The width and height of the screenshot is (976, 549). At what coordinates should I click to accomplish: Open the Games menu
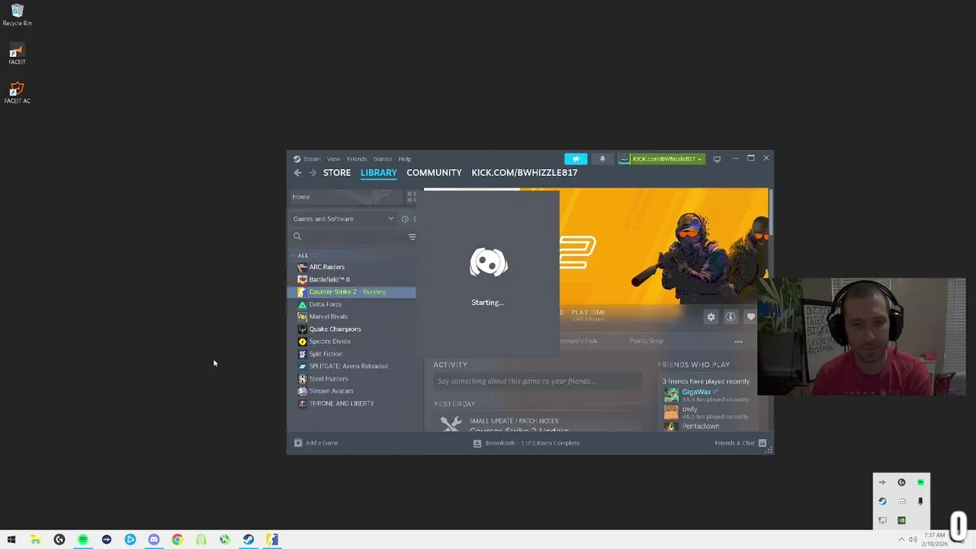tap(382, 159)
